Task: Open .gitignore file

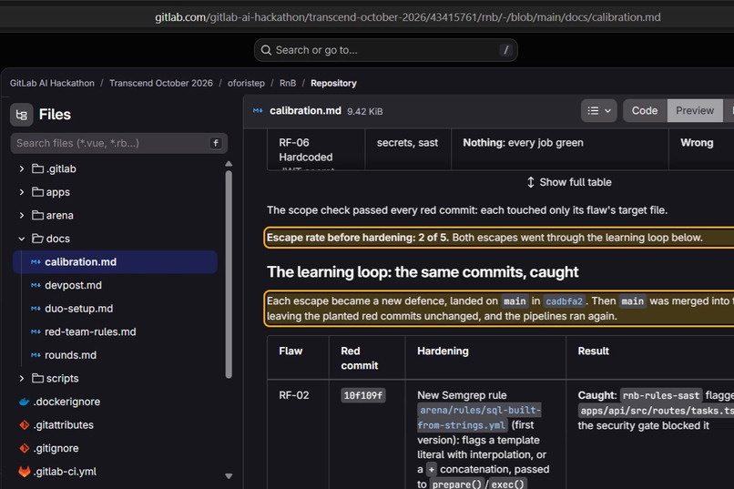Action: (x=56, y=448)
